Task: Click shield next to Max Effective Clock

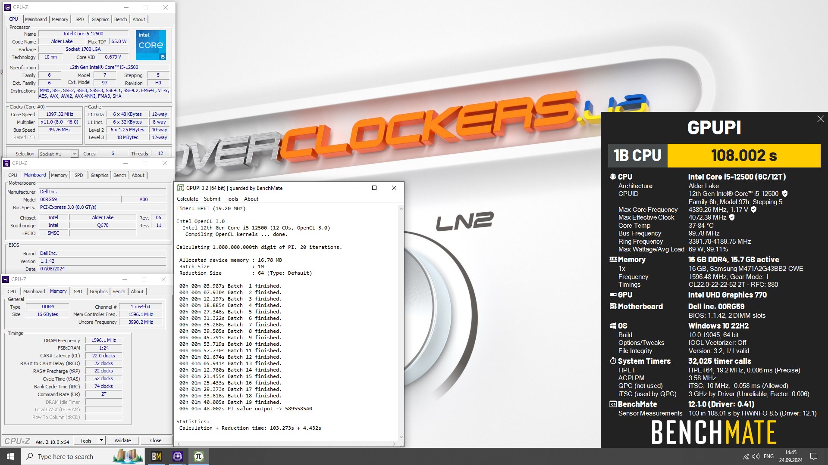Action: point(732,217)
